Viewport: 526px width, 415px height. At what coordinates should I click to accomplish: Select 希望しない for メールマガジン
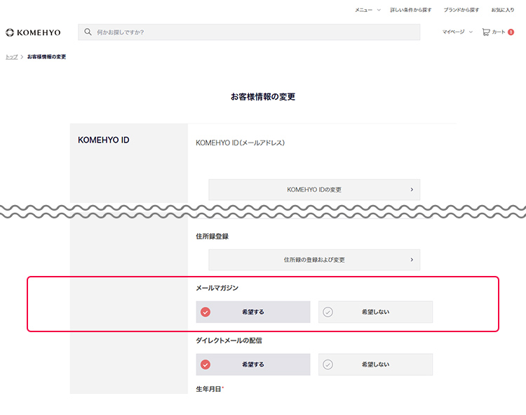[x=375, y=312]
